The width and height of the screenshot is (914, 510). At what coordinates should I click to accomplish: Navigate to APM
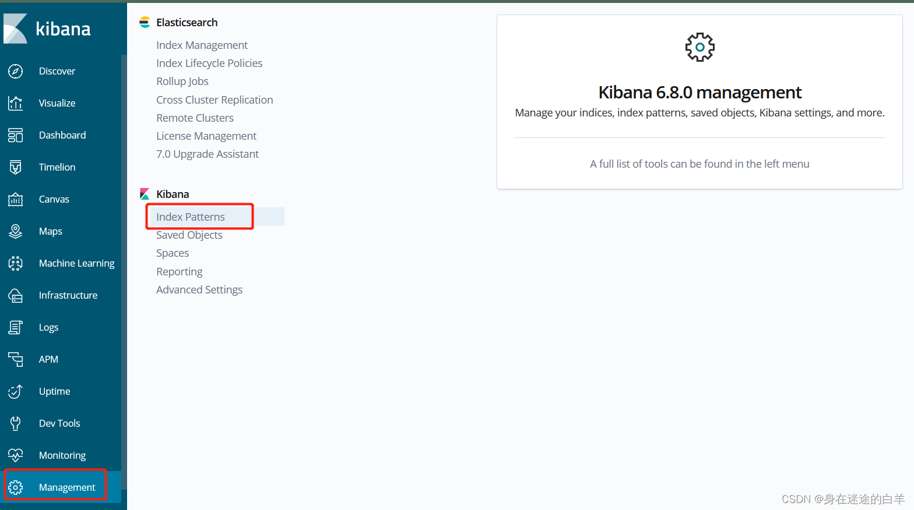[48, 359]
